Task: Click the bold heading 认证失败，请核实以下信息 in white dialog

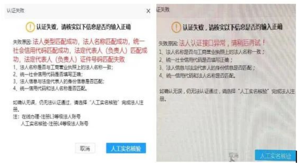Action: 84,27
